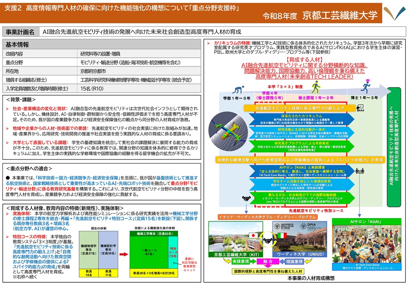Click the handshake icon beside international collaboration arrow

246,199
